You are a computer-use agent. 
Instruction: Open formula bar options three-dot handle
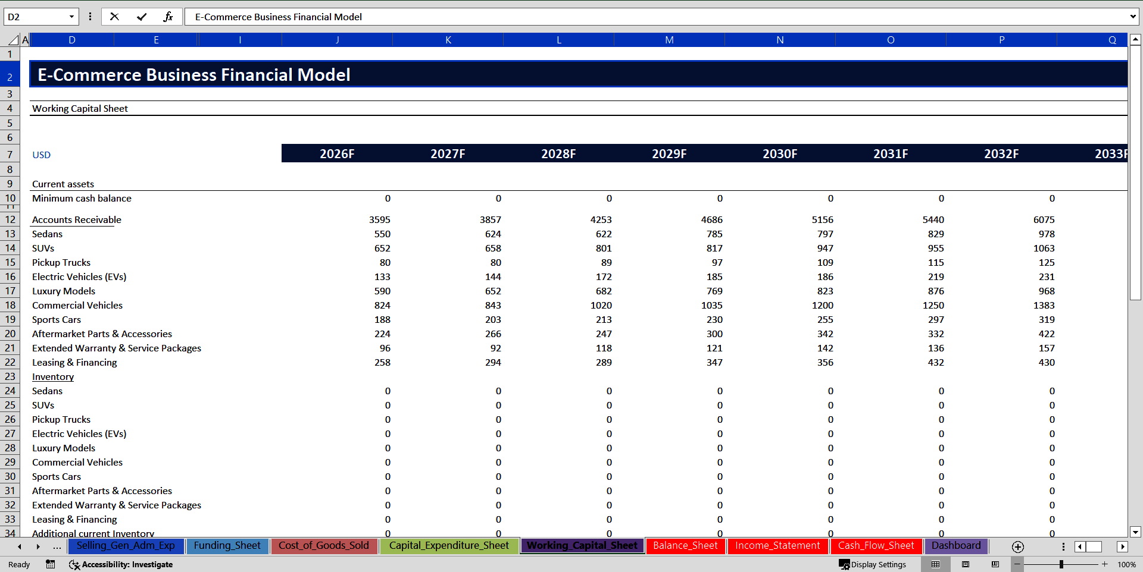[x=90, y=17]
